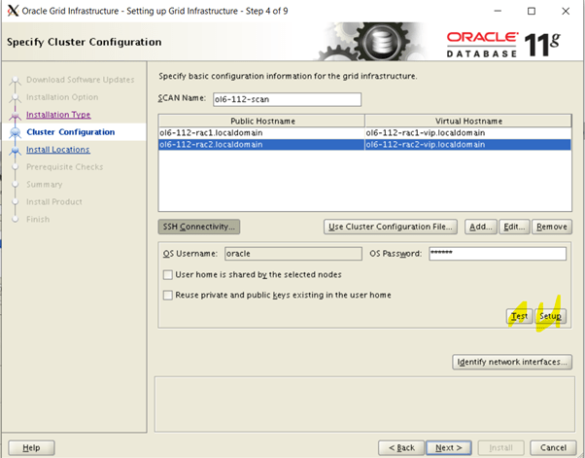The image size is (585, 458).
Task: Click the Add button for nodes
Action: (x=481, y=227)
